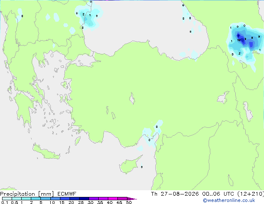Click the '3' value in the eastern rain area

pos(259,37)
